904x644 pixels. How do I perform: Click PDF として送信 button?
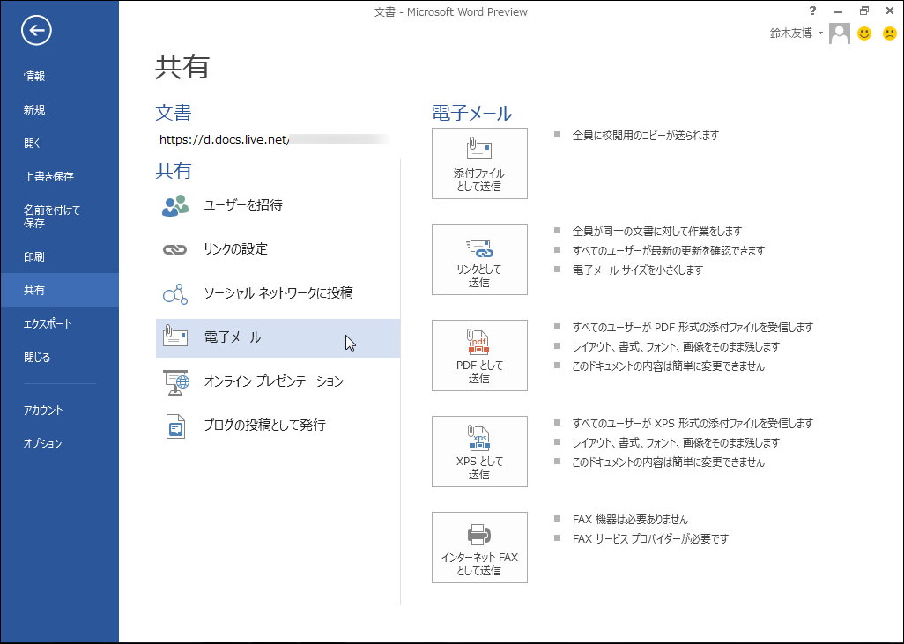pyautogui.click(x=479, y=355)
